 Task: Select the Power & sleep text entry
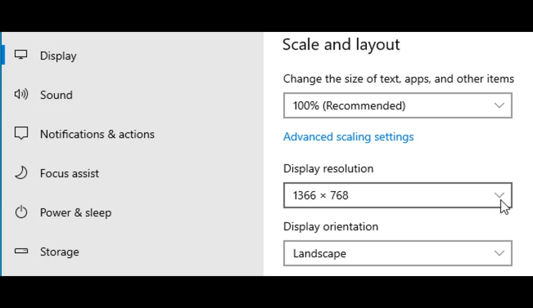[x=76, y=213]
